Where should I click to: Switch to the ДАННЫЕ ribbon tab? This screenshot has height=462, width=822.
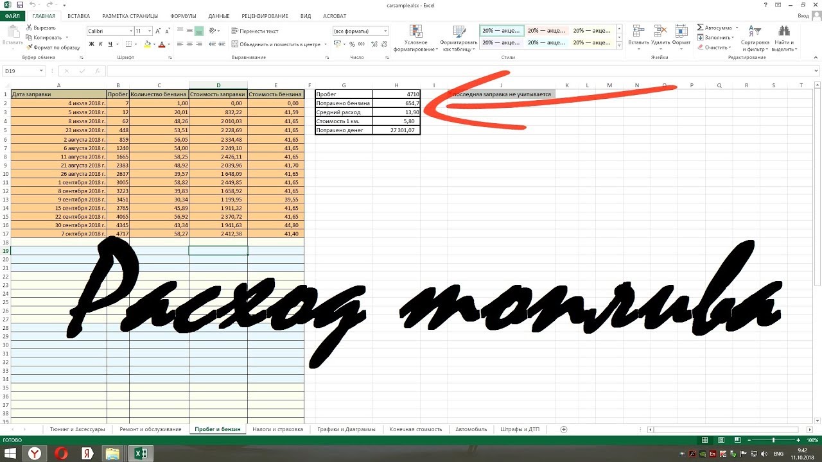point(219,15)
